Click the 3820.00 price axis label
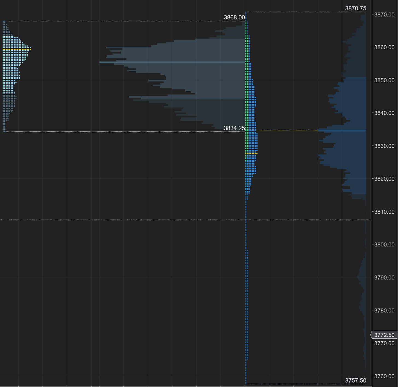The height and width of the screenshot is (387, 398). pyautogui.click(x=384, y=179)
